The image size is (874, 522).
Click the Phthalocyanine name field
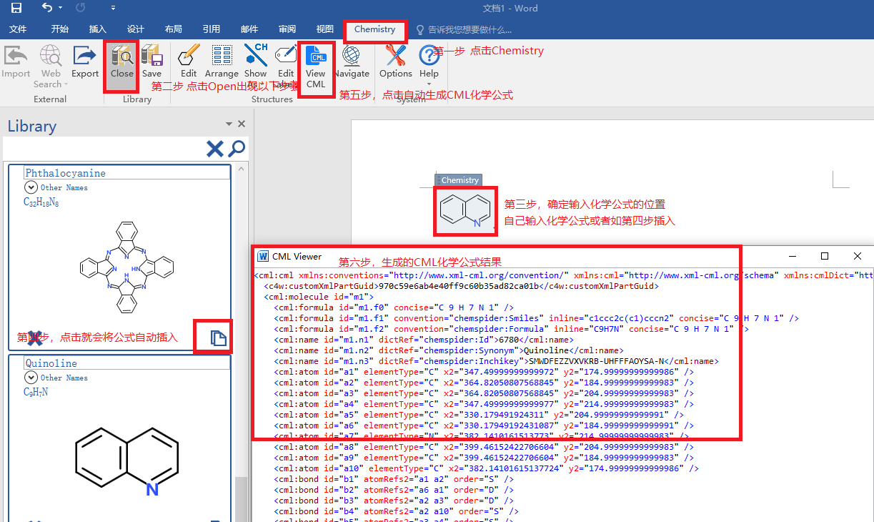(x=126, y=173)
